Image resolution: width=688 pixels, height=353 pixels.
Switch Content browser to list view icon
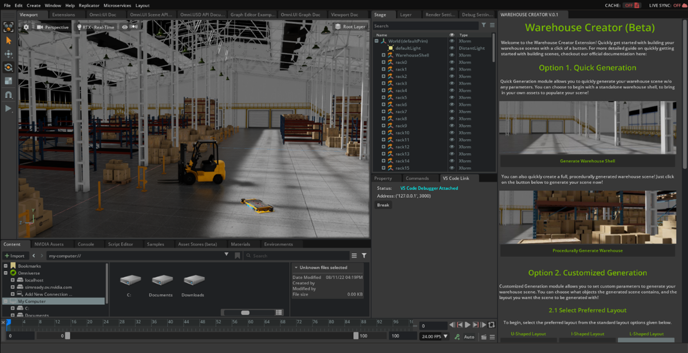[x=279, y=313]
